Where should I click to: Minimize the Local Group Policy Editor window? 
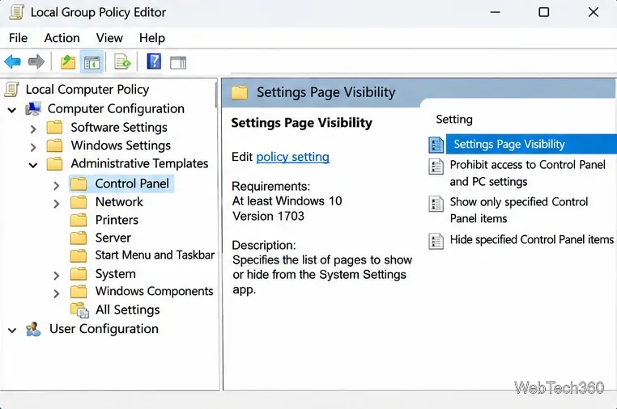[x=495, y=12]
